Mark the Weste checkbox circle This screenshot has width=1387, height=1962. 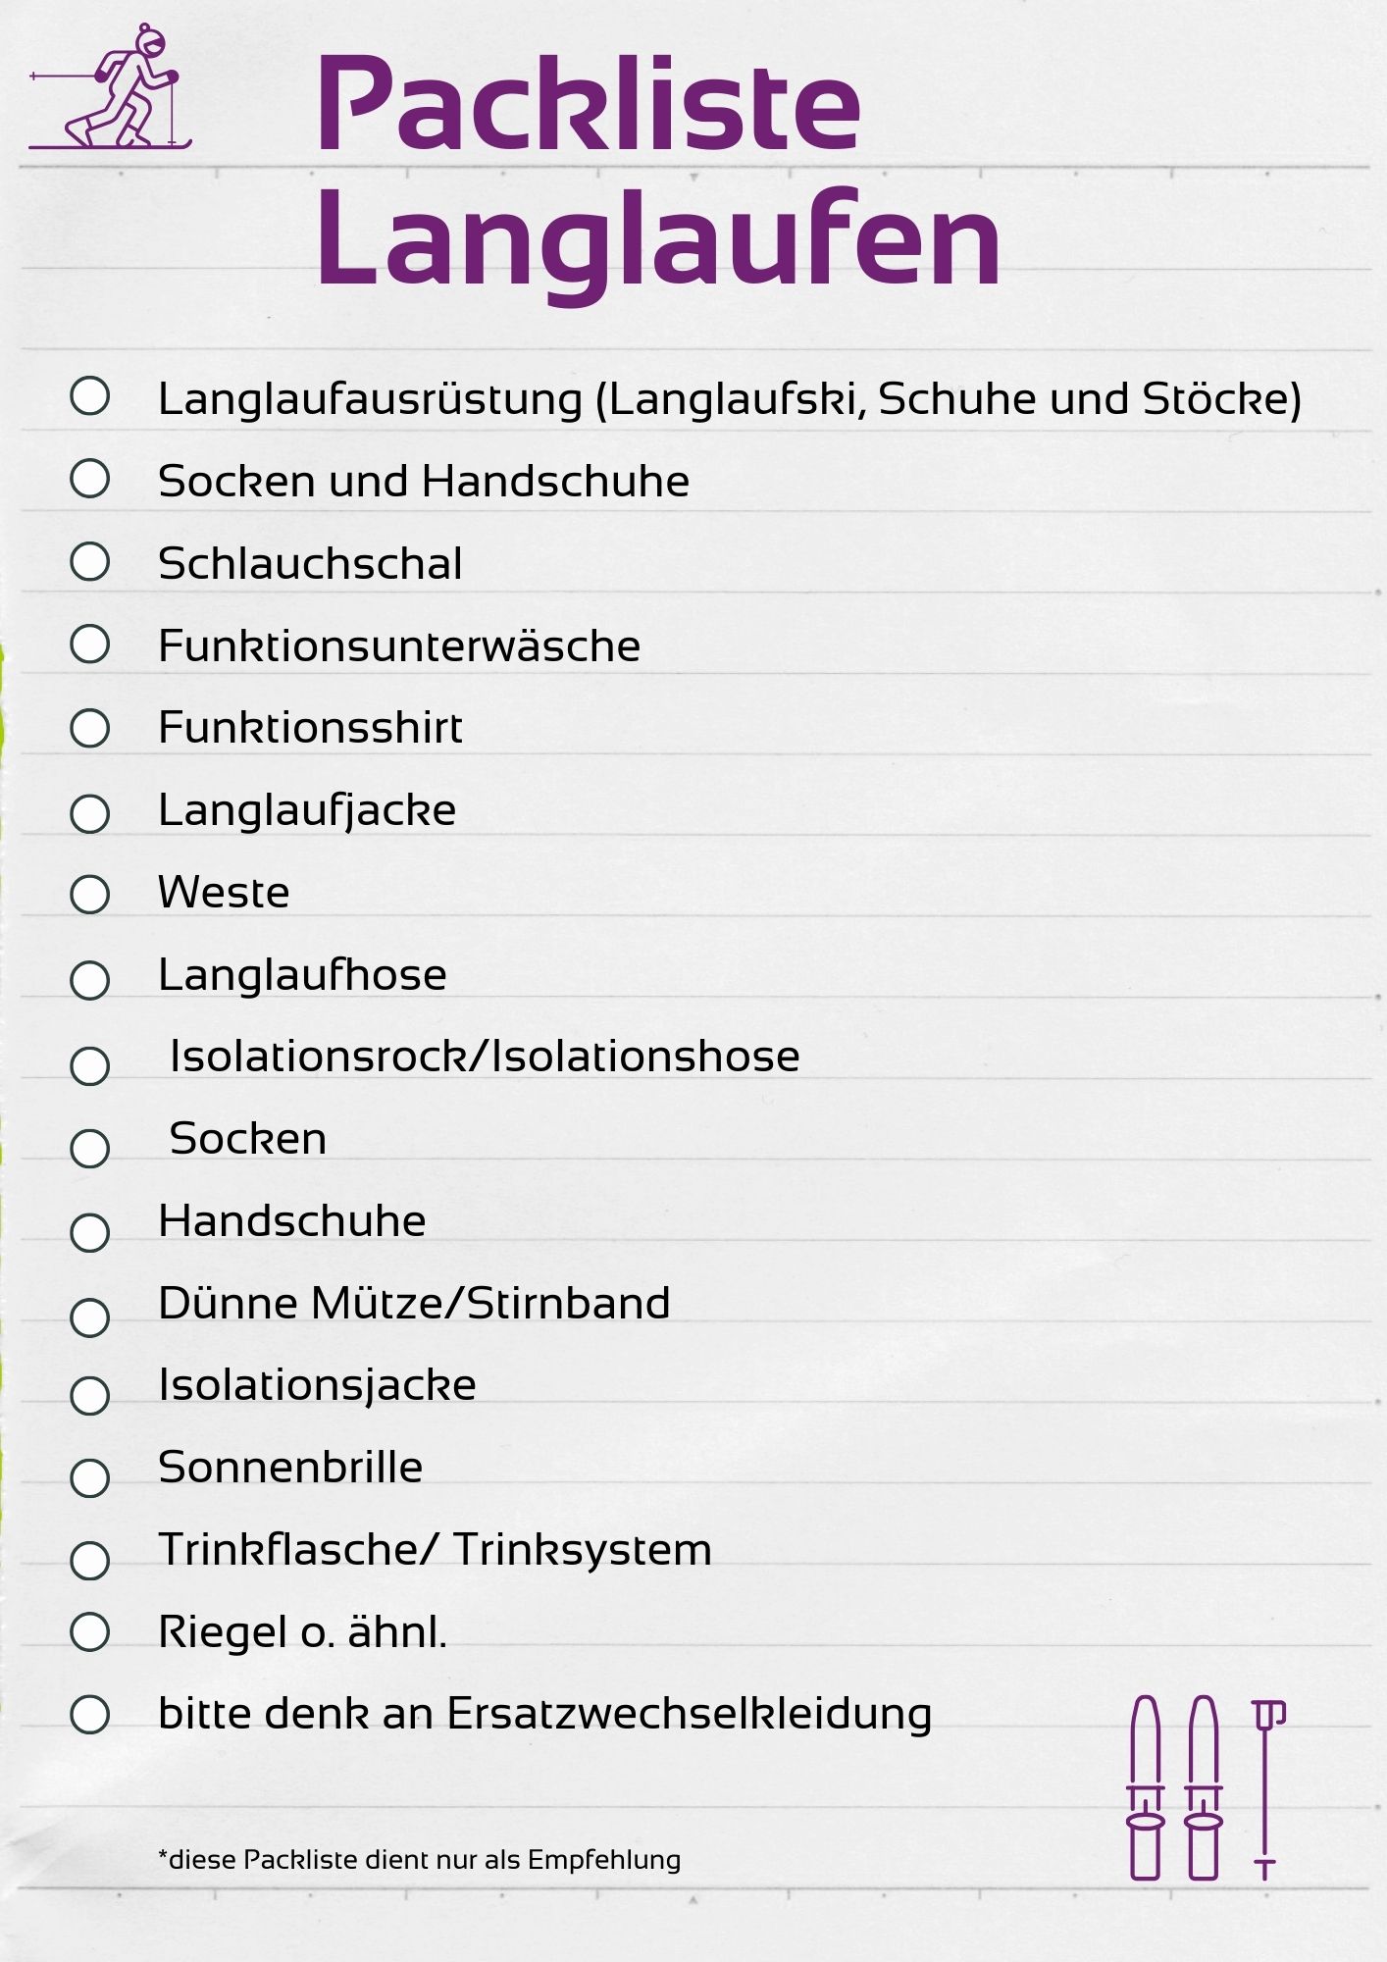[x=90, y=894]
